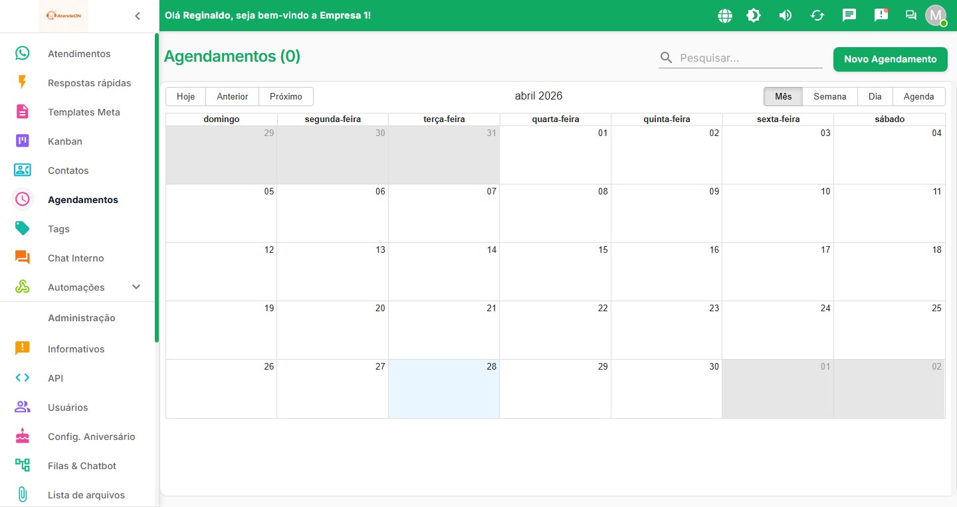Expand the Automações submenu arrow
Screen dimensions: 957x507
tap(136, 287)
